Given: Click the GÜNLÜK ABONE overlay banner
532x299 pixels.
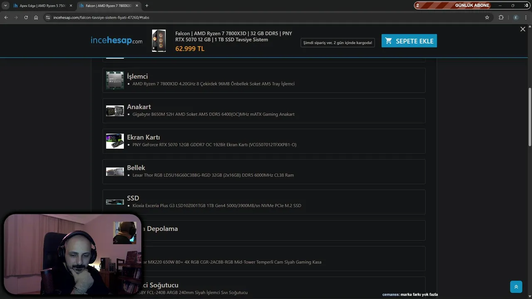Looking at the screenshot, I should click(x=472, y=5).
